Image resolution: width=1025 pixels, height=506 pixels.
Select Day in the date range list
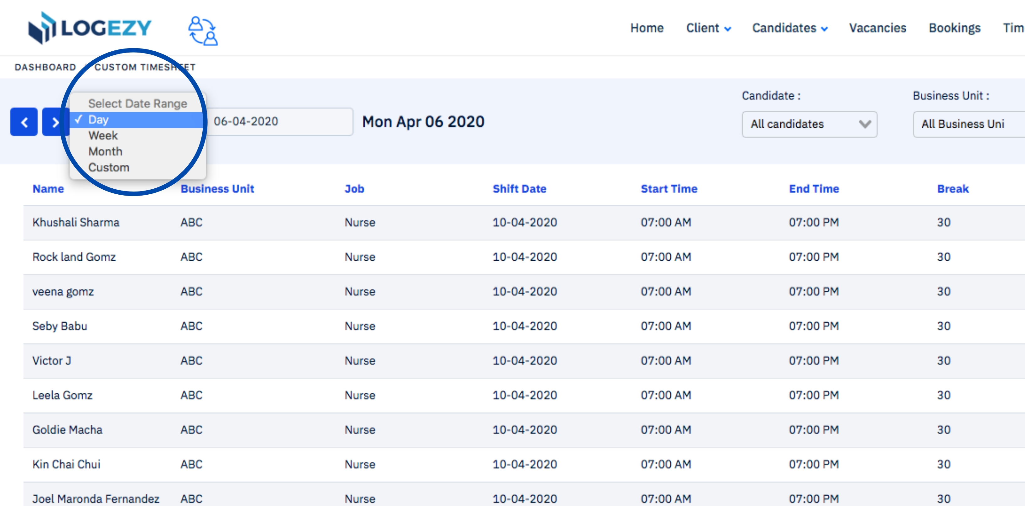(x=138, y=120)
